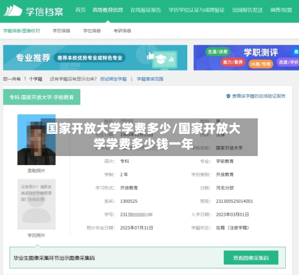This screenshot has width=299, height=275.
Task: Go to 在线验证报告 menu
Action: coord(146,10)
